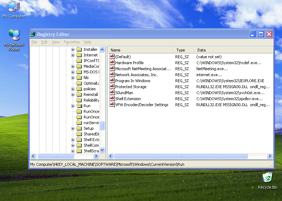Screen dimensions: 282x201
Task: Click the tree pane vertical scrollbar thumb
Action: click(102, 126)
